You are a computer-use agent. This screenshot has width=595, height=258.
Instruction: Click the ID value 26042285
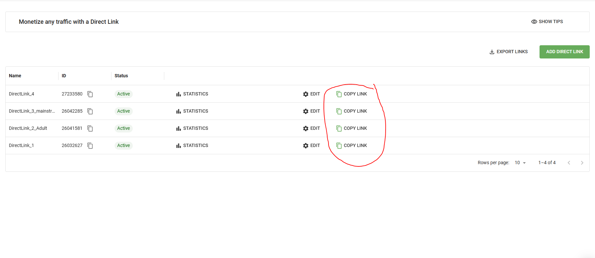coord(72,111)
